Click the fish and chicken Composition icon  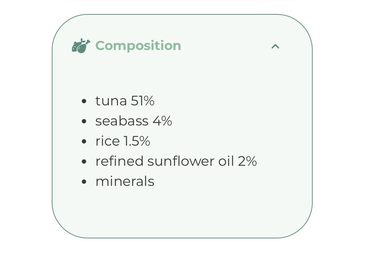click(x=81, y=46)
